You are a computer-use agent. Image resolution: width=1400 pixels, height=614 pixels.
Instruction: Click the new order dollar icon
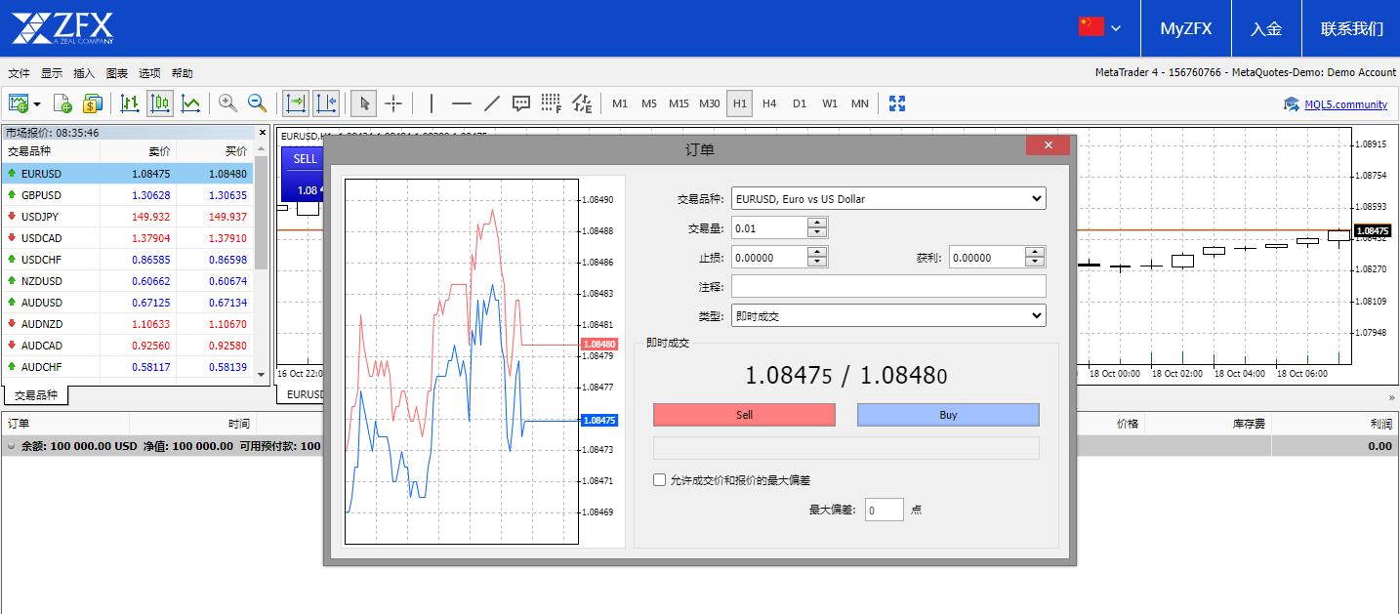click(93, 103)
